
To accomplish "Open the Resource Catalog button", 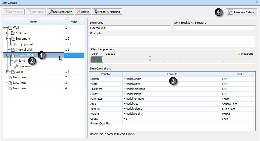I will point(242,12).
